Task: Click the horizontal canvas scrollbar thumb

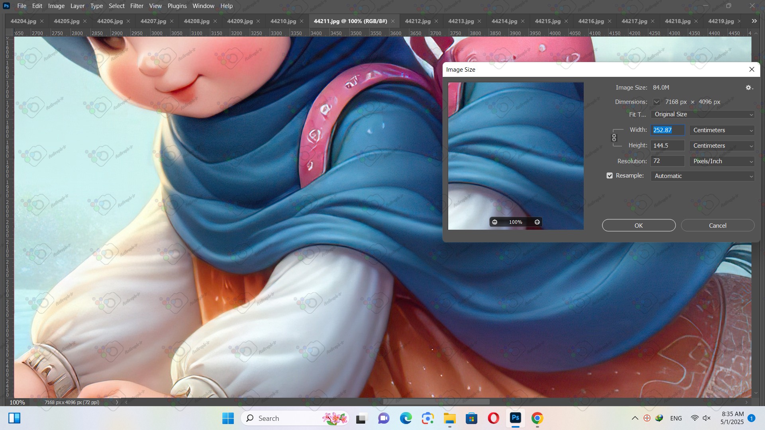Action: tap(436, 402)
